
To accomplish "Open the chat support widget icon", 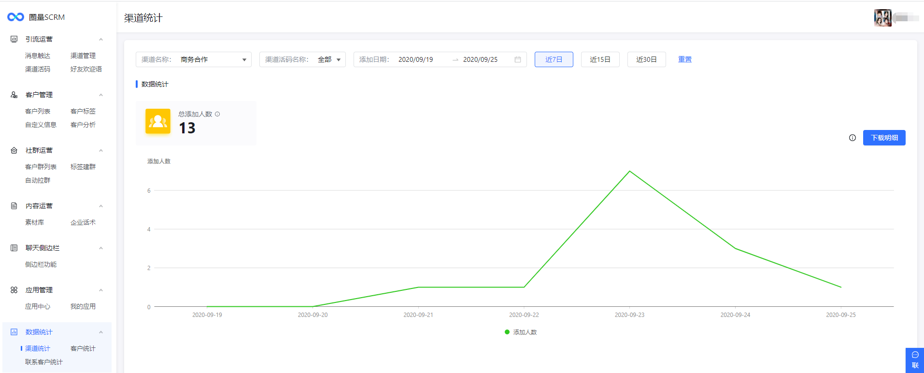I will (915, 355).
